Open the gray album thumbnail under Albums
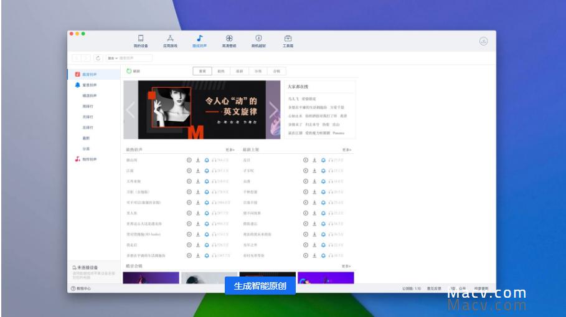The image size is (566, 317). 209,278
